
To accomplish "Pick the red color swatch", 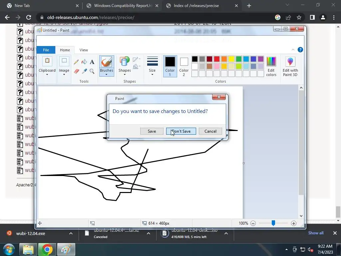I will [216, 59].
